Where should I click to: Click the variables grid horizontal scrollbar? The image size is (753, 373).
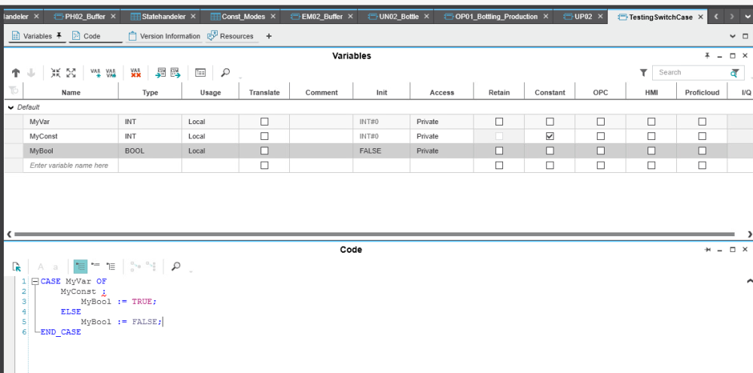pyautogui.click(x=374, y=235)
